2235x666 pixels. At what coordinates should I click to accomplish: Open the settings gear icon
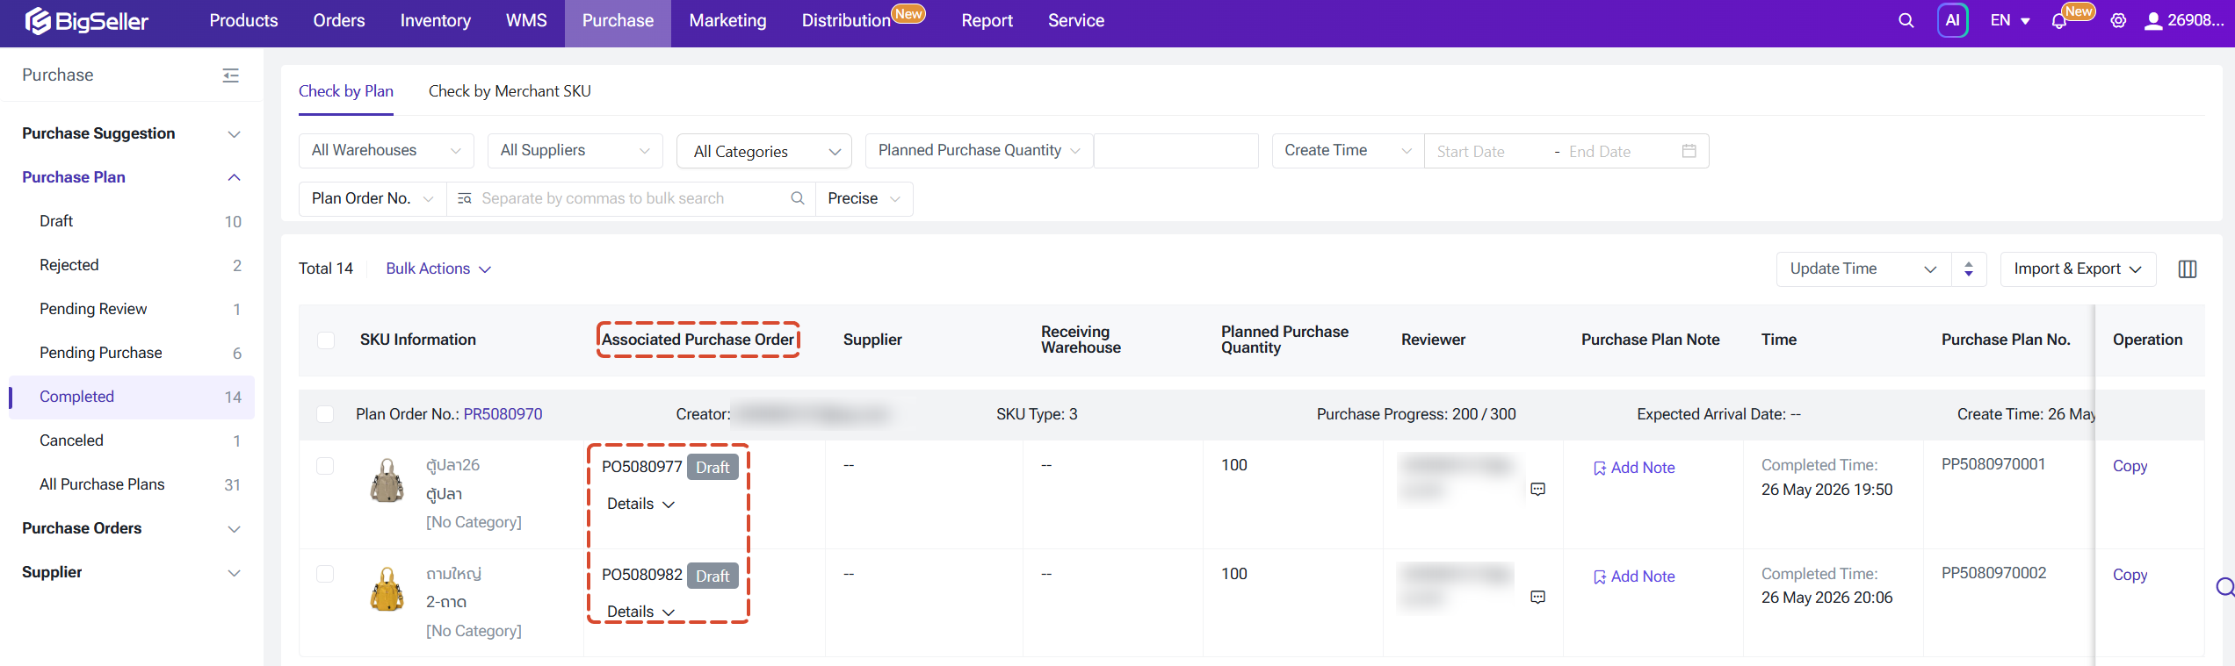point(2118,20)
